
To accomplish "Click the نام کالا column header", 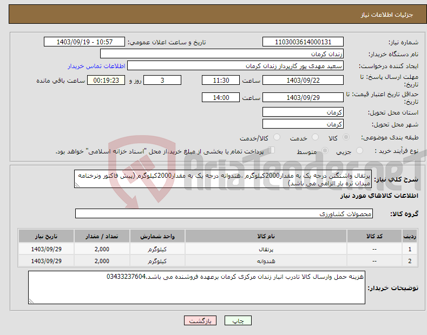I will tap(266, 236).
